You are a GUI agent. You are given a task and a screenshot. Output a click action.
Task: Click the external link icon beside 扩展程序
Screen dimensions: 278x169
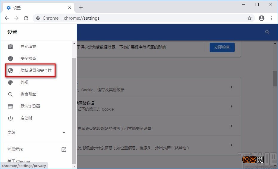(64, 150)
